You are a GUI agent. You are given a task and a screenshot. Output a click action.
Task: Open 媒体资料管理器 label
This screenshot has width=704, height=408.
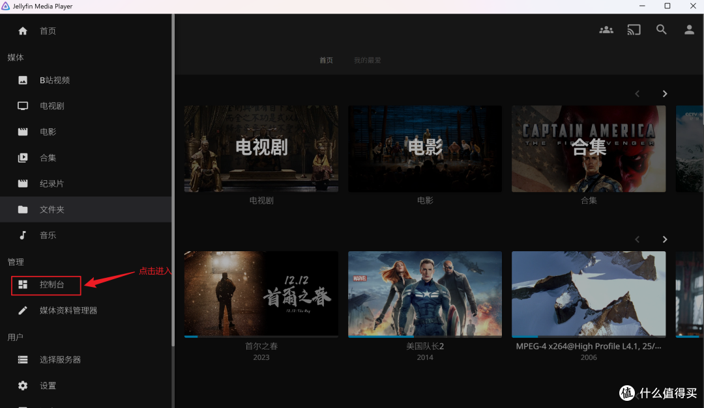pyautogui.click(x=68, y=310)
